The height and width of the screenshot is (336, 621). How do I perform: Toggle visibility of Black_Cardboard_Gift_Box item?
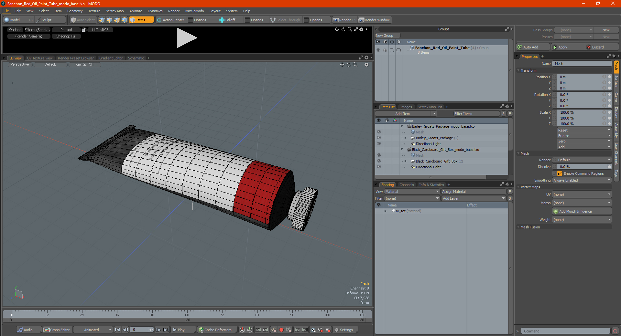379,161
